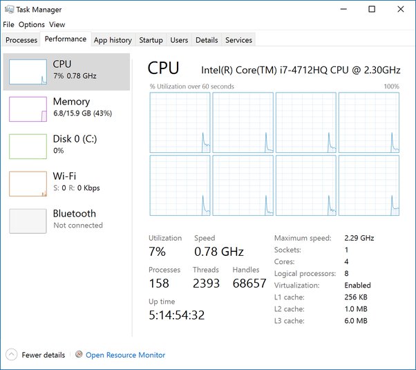
Task: Click the Disk 0 mini graph thumbnail
Action: tap(28, 147)
